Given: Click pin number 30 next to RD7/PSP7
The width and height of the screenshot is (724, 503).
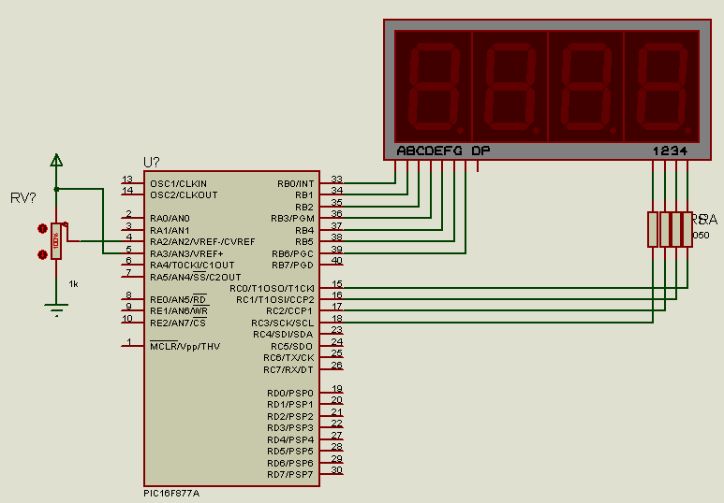Looking at the screenshot, I should [337, 469].
